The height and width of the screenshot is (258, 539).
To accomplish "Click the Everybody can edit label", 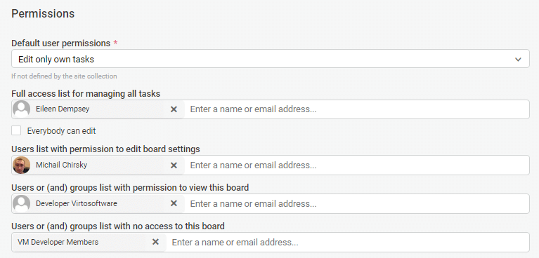I will [61, 131].
